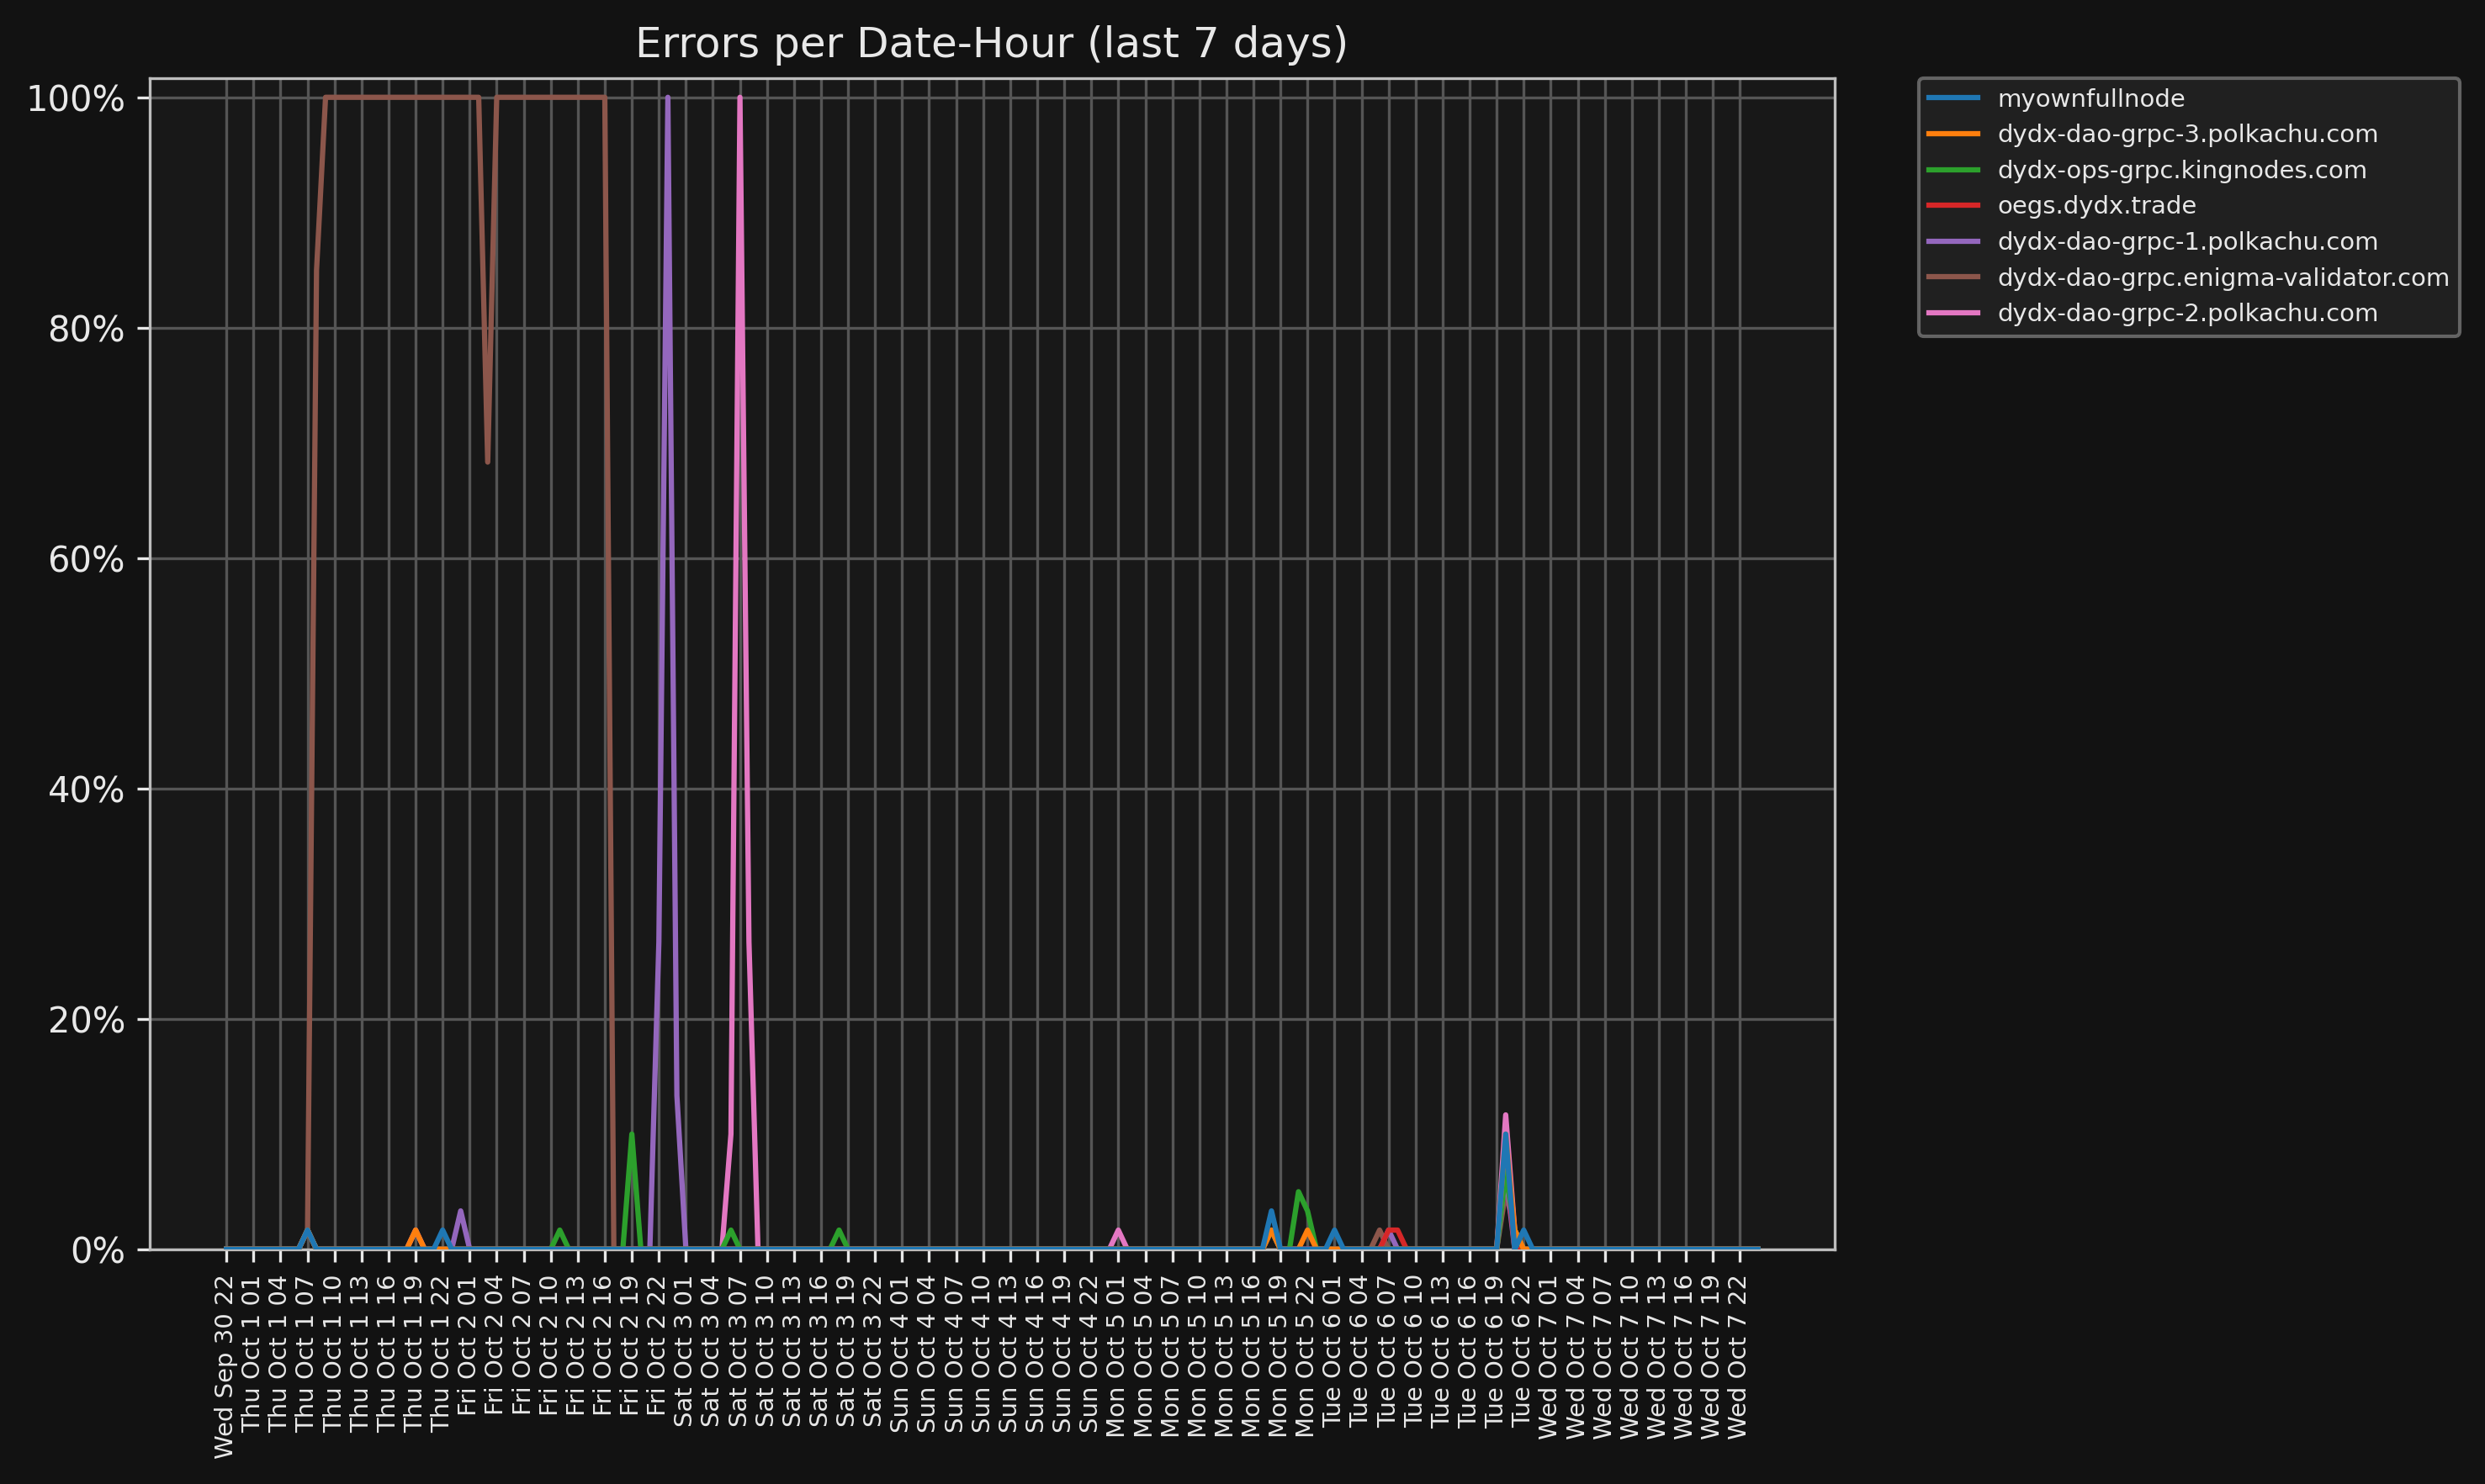
Task: Click the blue myownfullnode legend line swatch
Action: click(x=1952, y=98)
